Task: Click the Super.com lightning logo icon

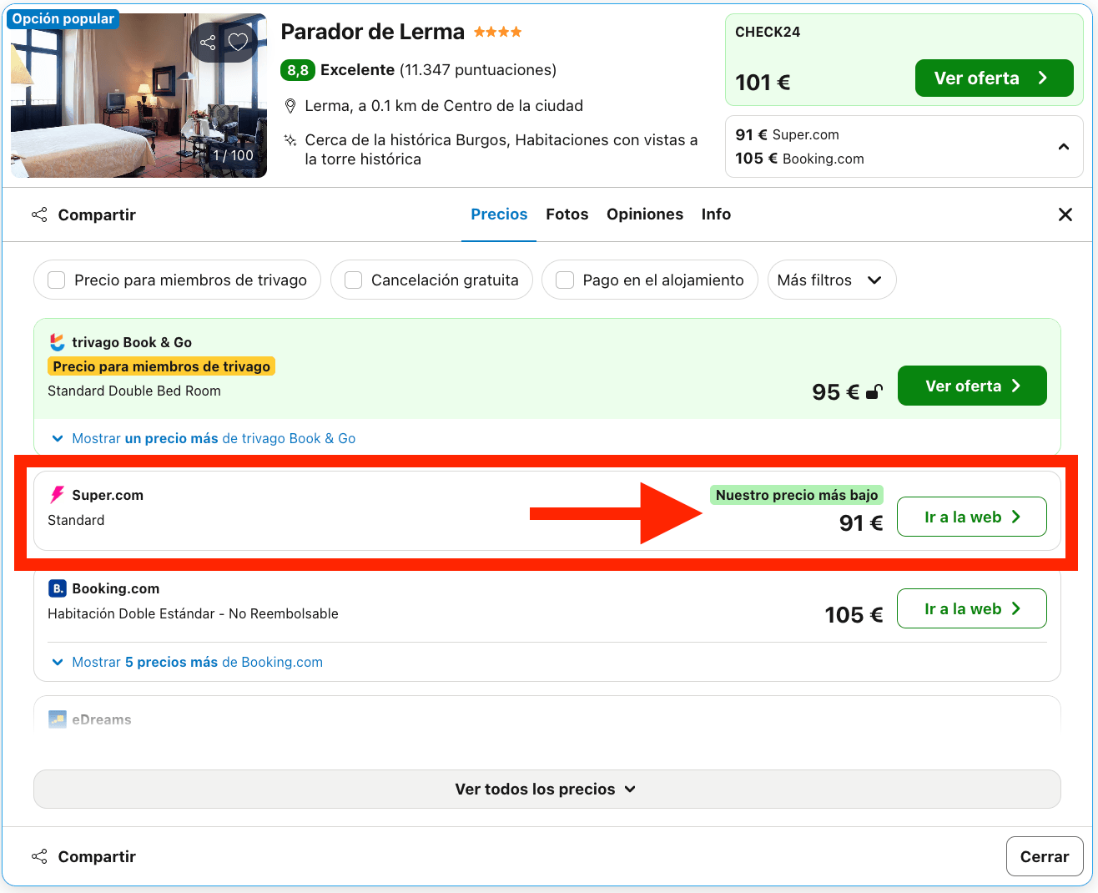Action: [57, 495]
